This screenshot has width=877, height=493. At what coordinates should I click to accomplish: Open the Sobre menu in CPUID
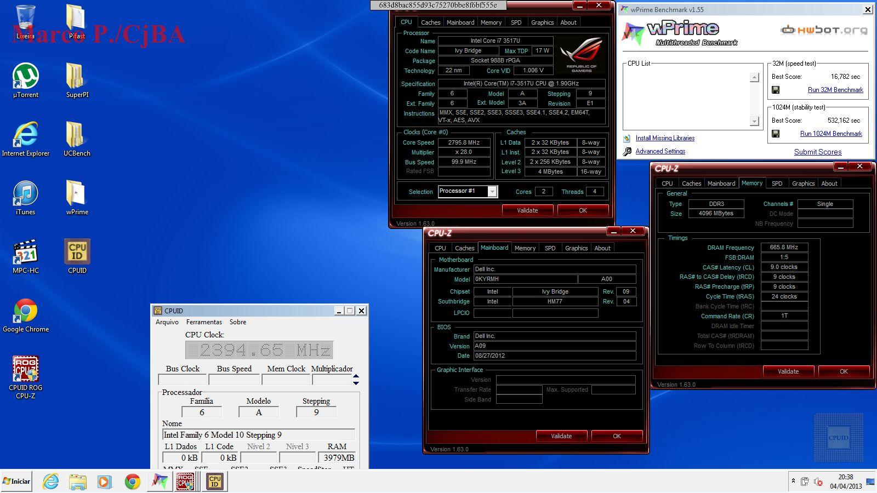click(x=238, y=322)
